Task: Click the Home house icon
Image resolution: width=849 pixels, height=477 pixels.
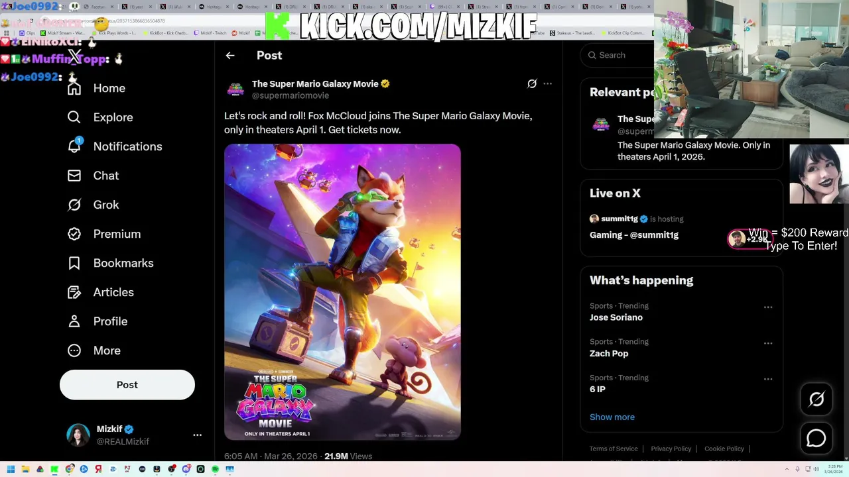Action: [74, 88]
